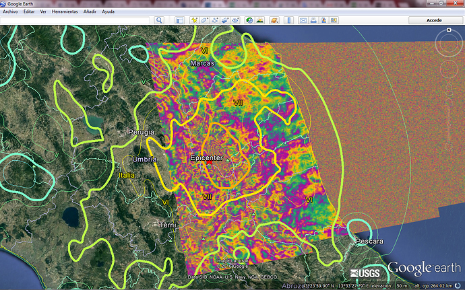This screenshot has width=465, height=290.
Task: Click the Marcas region label
Action: (202, 63)
